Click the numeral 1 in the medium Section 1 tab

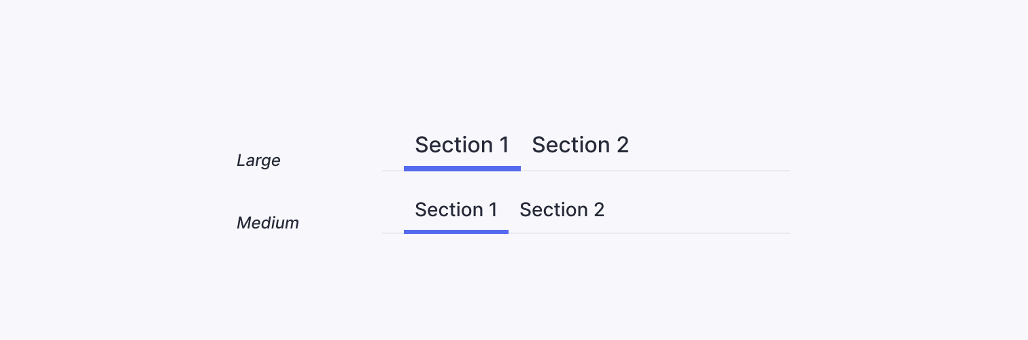tap(493, 209)
